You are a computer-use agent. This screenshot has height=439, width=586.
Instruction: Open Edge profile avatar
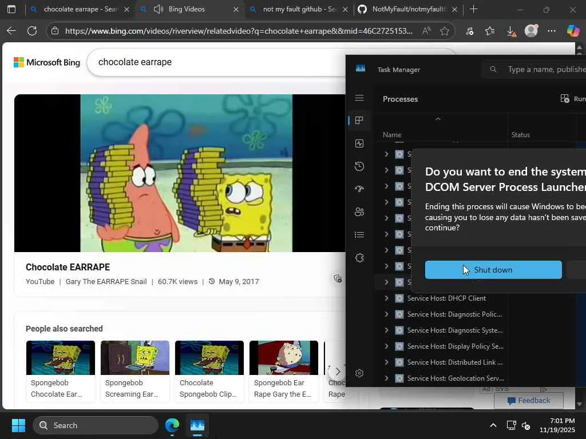point(531,31)
